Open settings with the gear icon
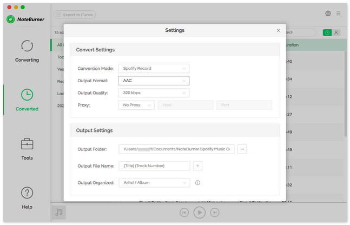Screen dimensions: 350x225 click(x=328, y=14)
